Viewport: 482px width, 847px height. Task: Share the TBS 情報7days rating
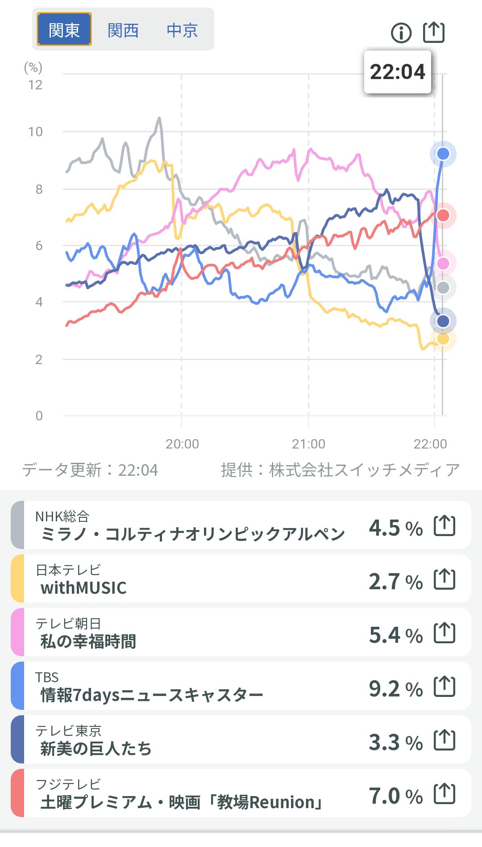445,686
